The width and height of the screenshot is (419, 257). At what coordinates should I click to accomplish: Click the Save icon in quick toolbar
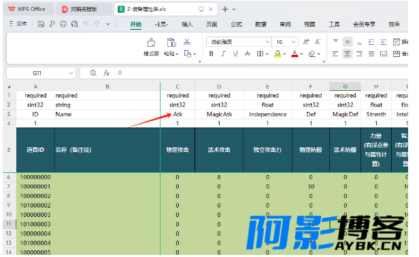[x=41, y=24]
